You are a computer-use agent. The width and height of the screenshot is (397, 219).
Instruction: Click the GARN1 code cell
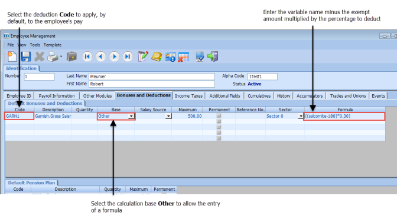click(19, 116)
